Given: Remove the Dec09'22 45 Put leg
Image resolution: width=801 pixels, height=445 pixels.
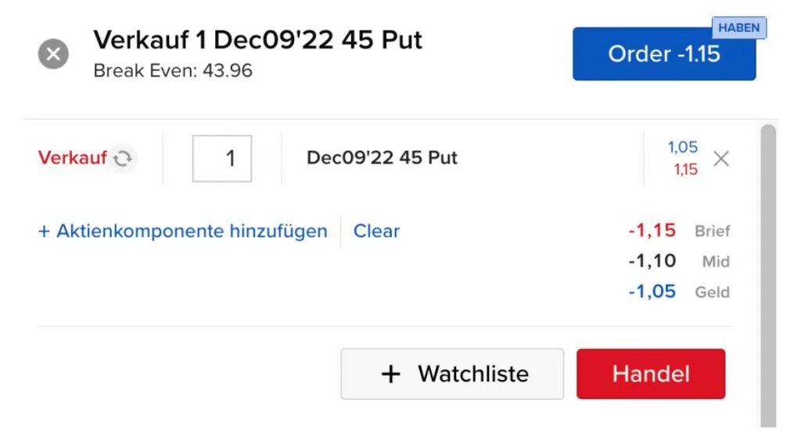Looking at the screenshot, I should 720,159.
